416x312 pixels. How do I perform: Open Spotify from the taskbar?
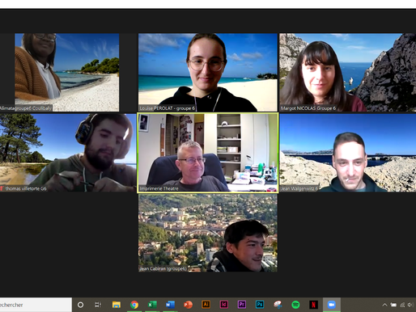click(295, 305)
